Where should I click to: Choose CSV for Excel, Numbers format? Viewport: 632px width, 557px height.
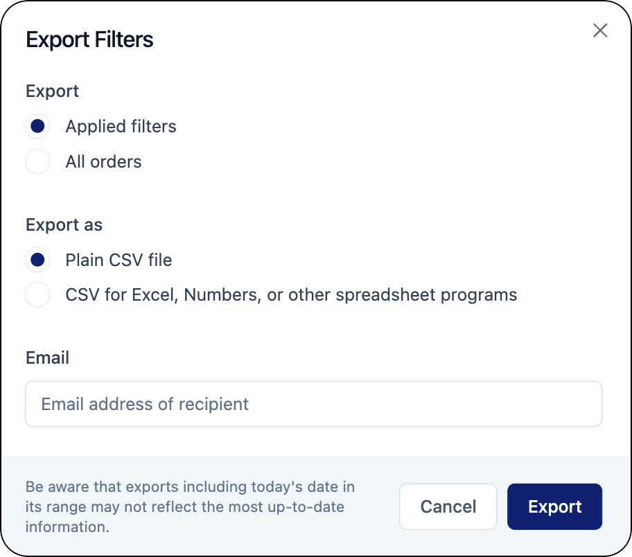pos(37,294)
